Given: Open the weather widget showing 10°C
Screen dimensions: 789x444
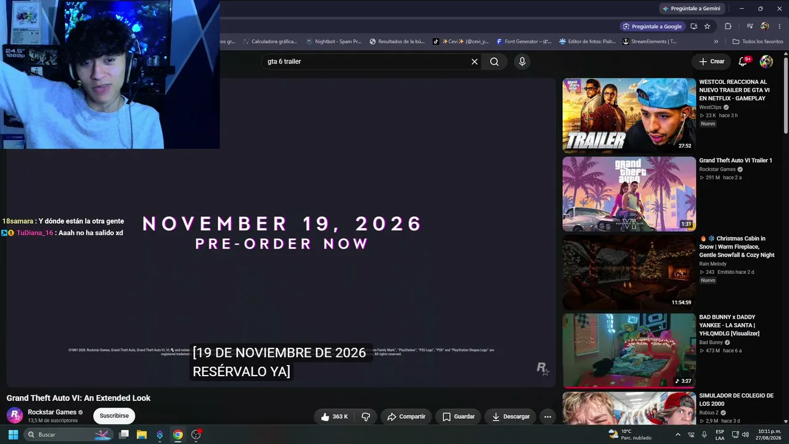Looking at the screenshot, I should point(630,434).
